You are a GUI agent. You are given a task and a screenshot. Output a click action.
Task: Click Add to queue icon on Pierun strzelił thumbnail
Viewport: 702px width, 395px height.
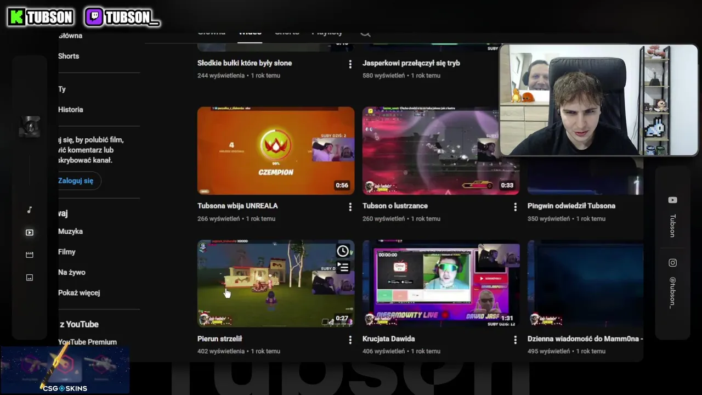coord(343,267)
